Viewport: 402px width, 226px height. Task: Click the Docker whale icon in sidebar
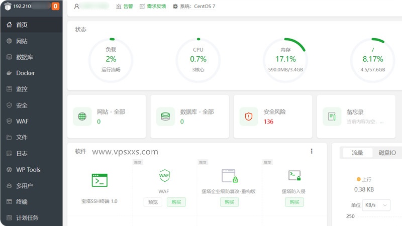point(9,73)
